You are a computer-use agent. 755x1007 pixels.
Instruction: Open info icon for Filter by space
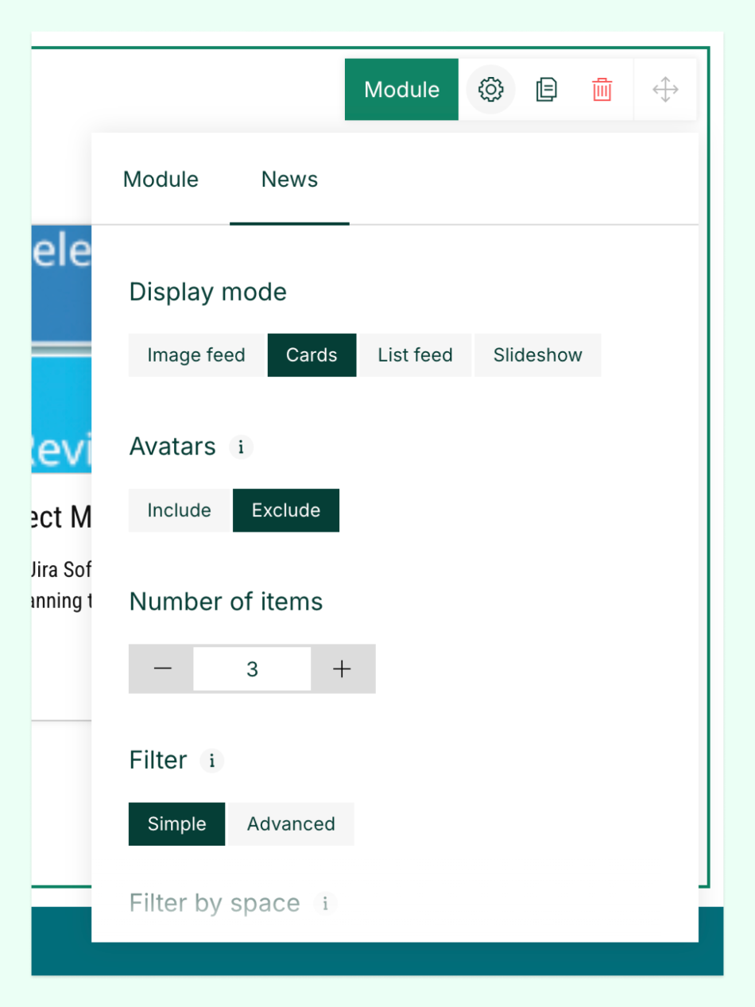pos(325,904)
